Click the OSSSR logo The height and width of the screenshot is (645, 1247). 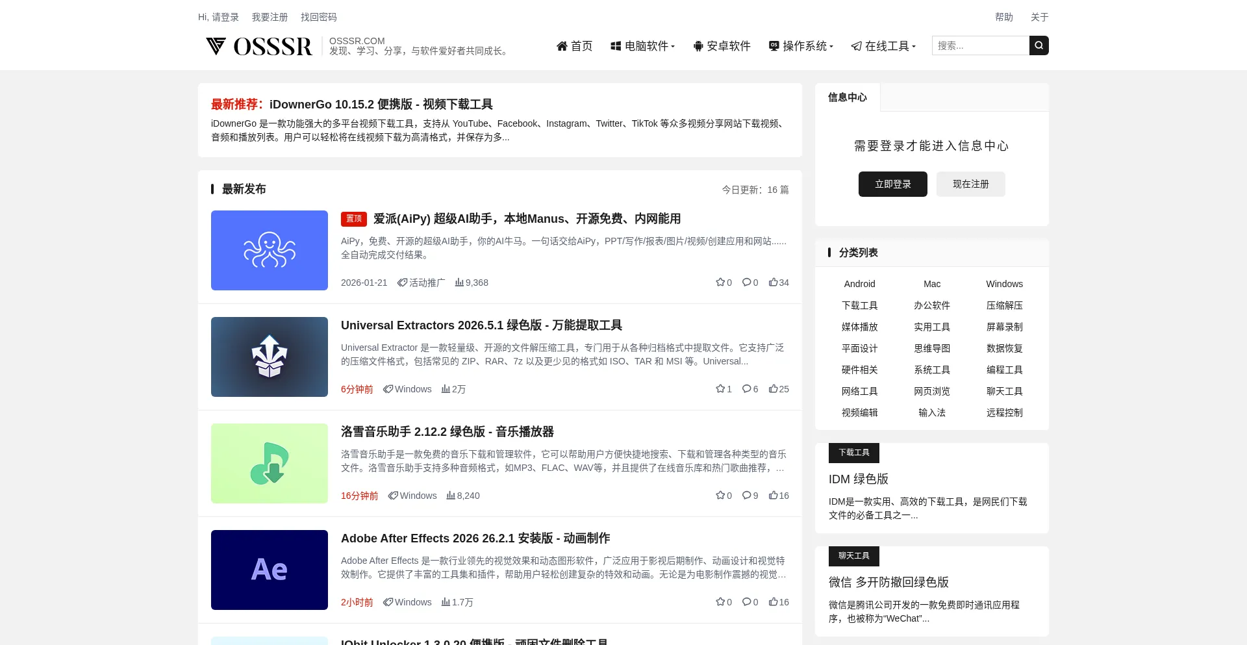tap(259, 46)
